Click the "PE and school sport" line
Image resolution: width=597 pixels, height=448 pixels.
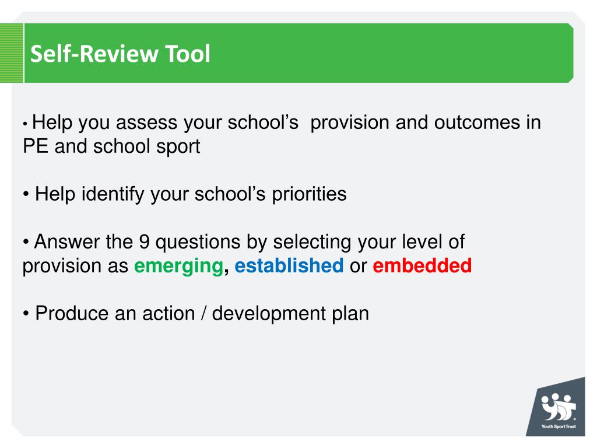(x=111, y=146)
